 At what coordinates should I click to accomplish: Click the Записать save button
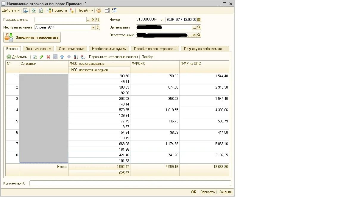(x=208, y=192)
